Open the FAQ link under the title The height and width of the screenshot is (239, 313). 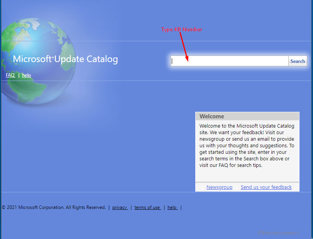tap(10, 75)
